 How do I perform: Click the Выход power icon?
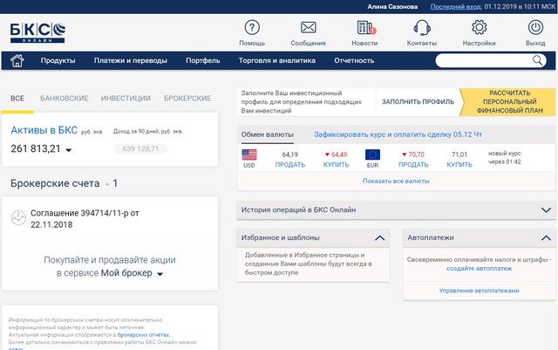[535, 28]
